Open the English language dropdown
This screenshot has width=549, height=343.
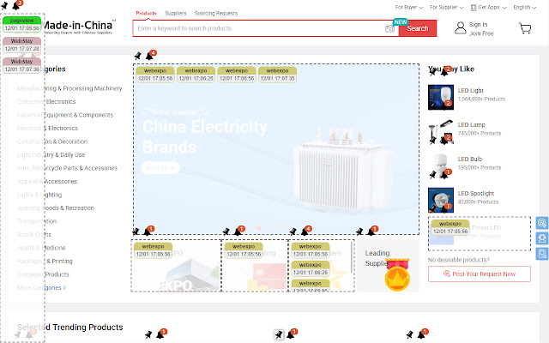tap(524, 8)
